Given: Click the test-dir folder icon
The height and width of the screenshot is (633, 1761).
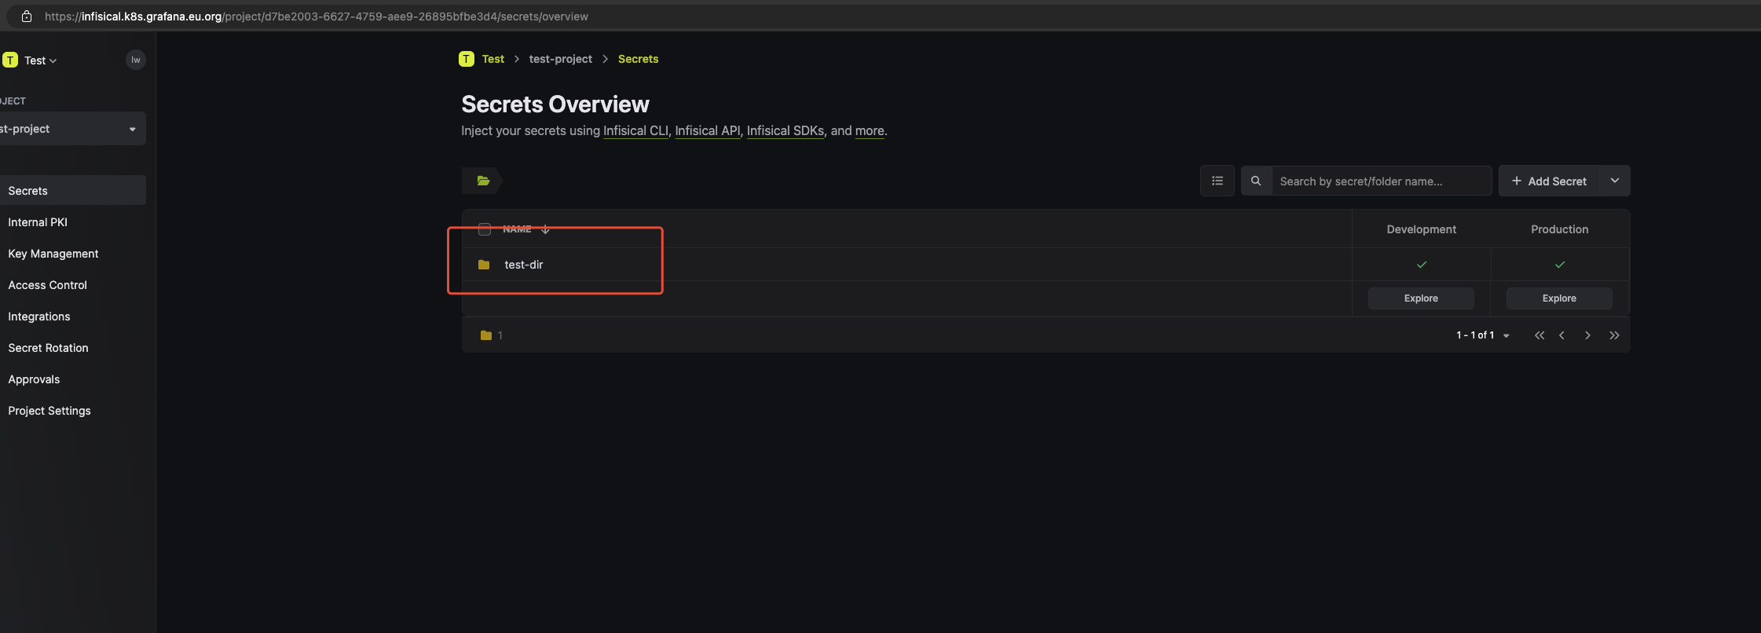Looking at the screenshot, I should tap(484, 265).
